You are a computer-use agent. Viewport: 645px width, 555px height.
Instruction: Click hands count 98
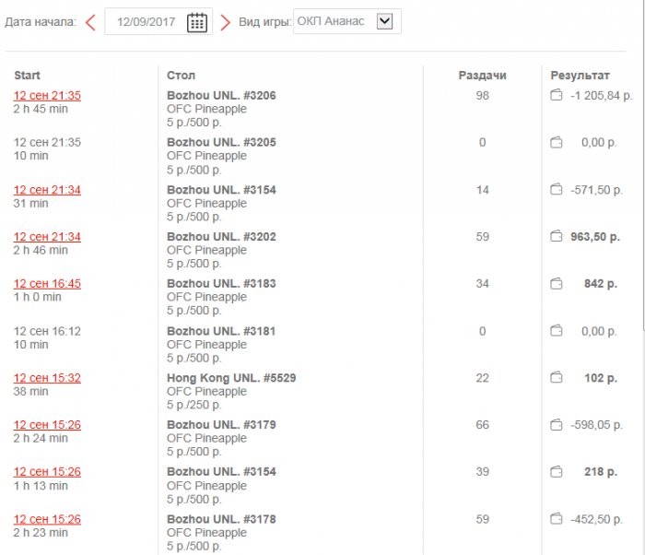pyautogui.click(x=482, y=96)
